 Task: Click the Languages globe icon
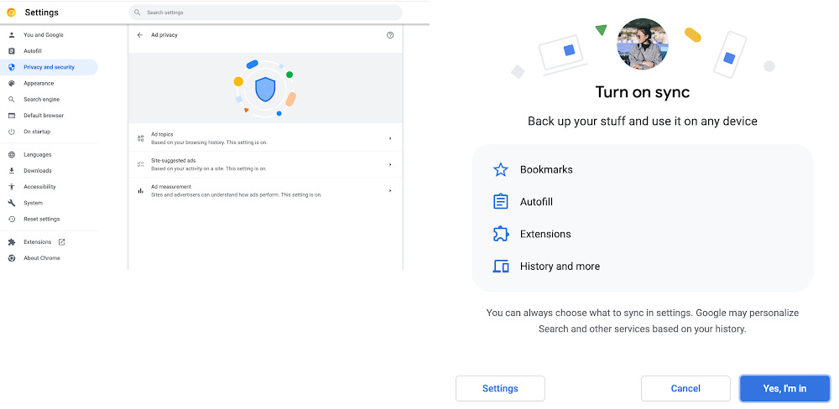tap(12, 154)
